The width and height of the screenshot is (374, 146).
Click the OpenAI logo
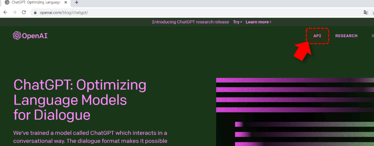point(30,36)
